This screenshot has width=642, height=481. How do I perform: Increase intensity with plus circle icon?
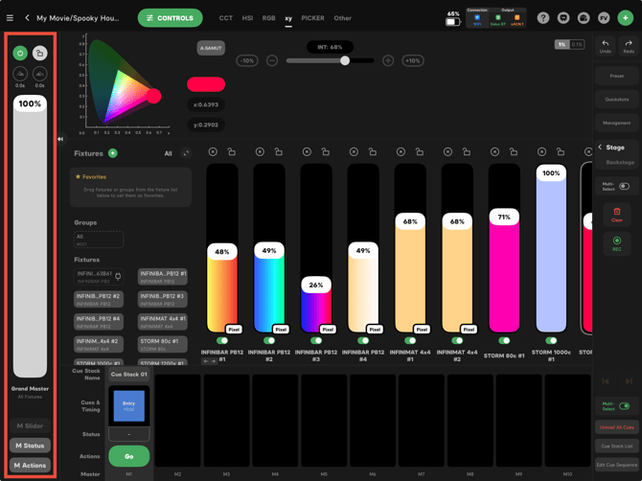pos(388,61)
